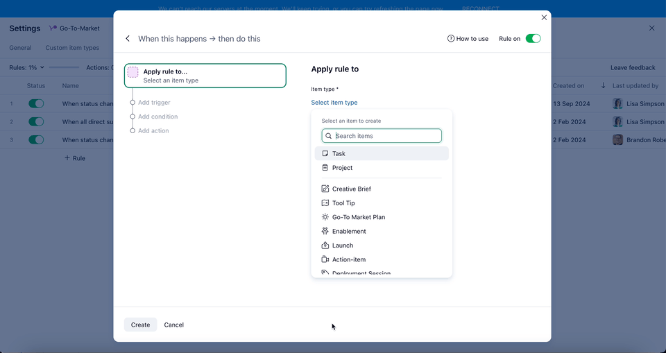
Task: Toggle the Rule on switch
Action: click(533, 39)
